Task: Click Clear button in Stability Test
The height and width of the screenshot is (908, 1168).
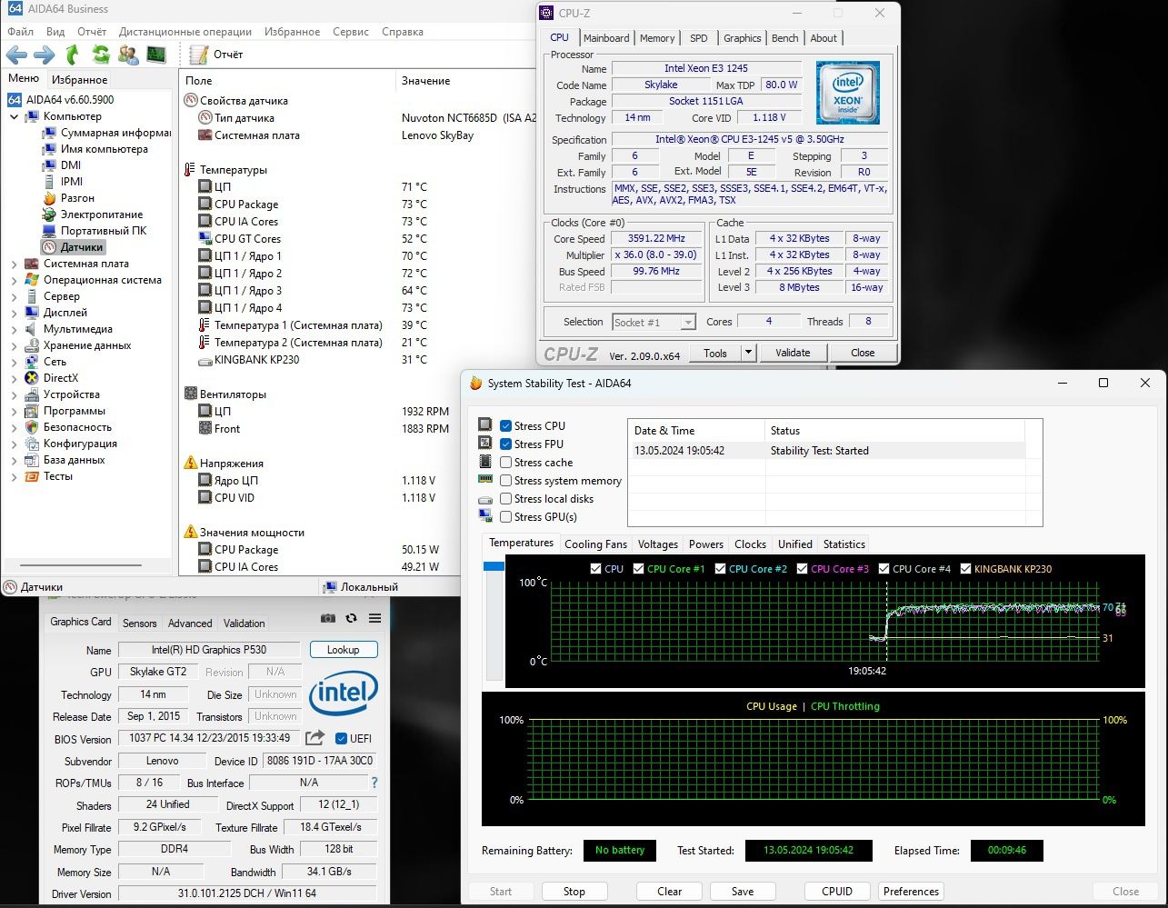Action: coord(670,891)
